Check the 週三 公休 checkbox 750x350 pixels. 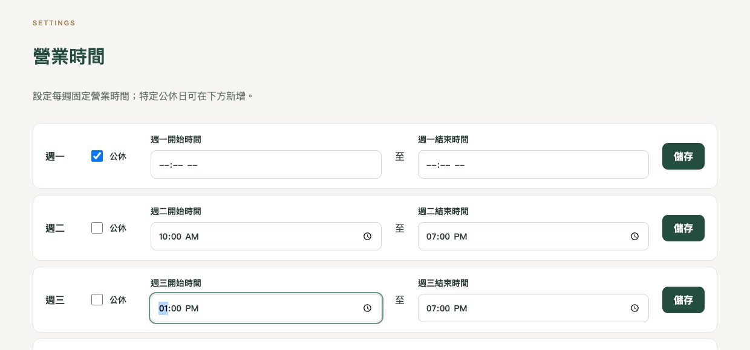(x=97, y=300)
